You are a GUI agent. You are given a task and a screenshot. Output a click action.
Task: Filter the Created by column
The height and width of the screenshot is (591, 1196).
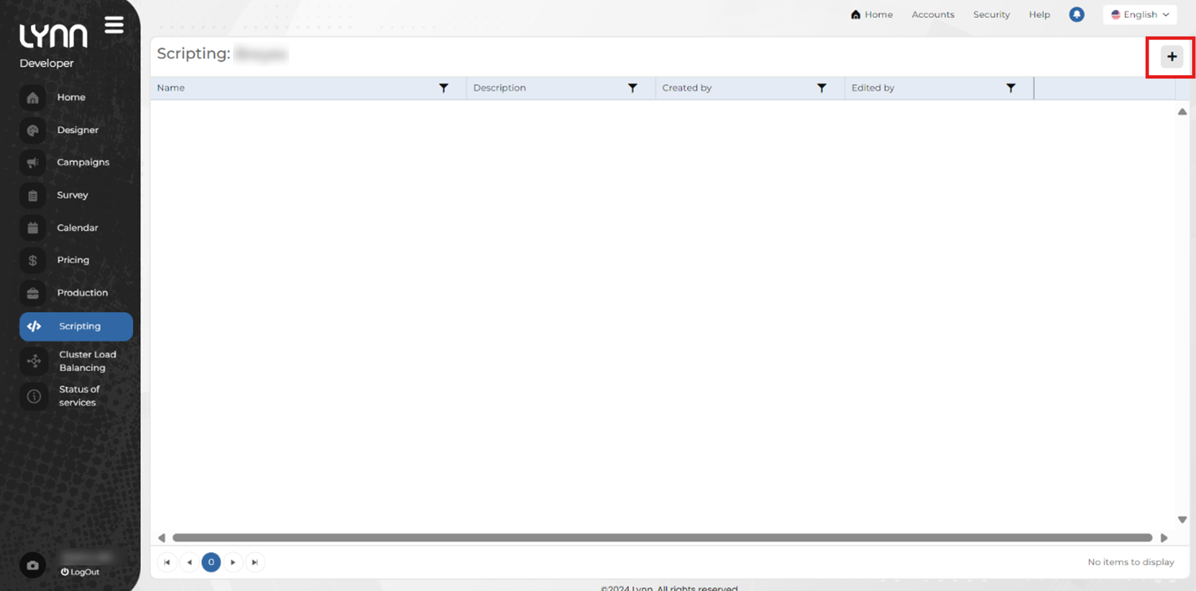coord(821,88)
